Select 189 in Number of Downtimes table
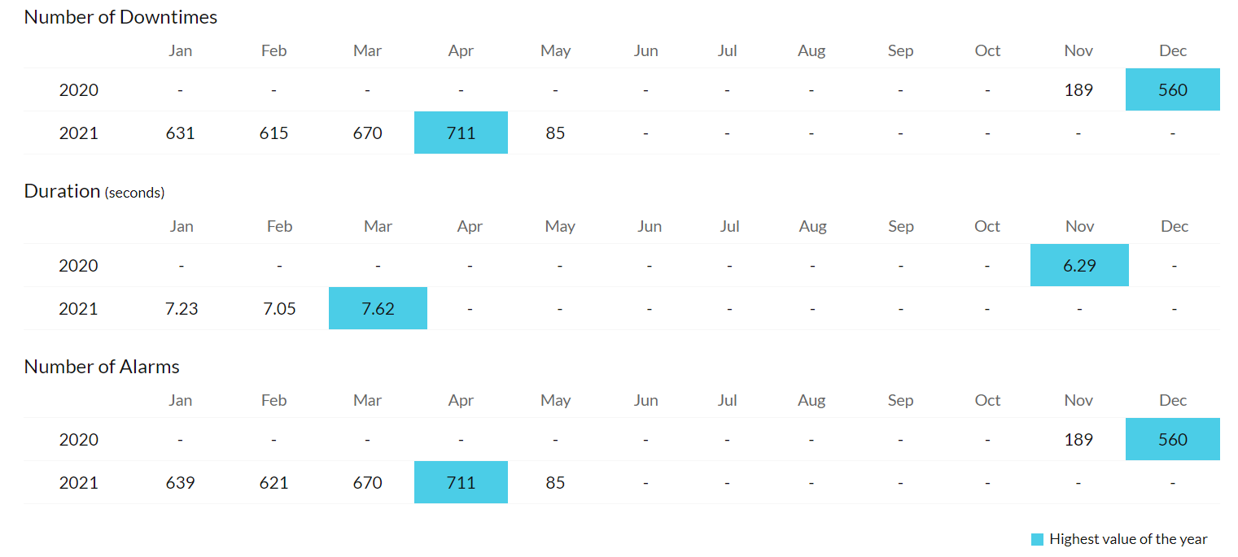The height and width of the screenshot is (557, 1238). coord(1078,89)
